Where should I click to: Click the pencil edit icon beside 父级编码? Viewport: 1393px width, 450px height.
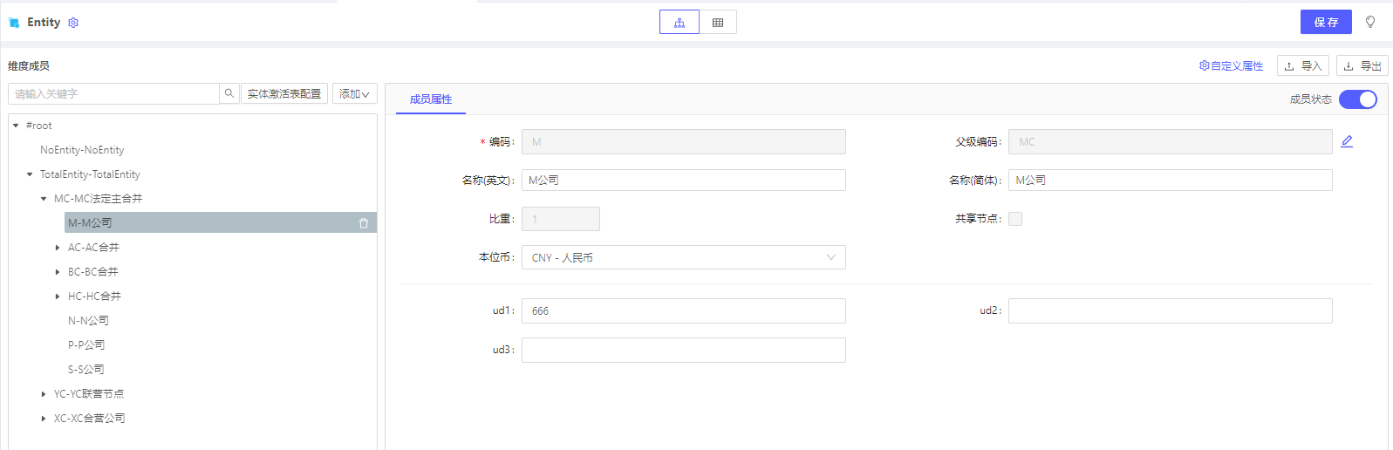[1347, 141]
